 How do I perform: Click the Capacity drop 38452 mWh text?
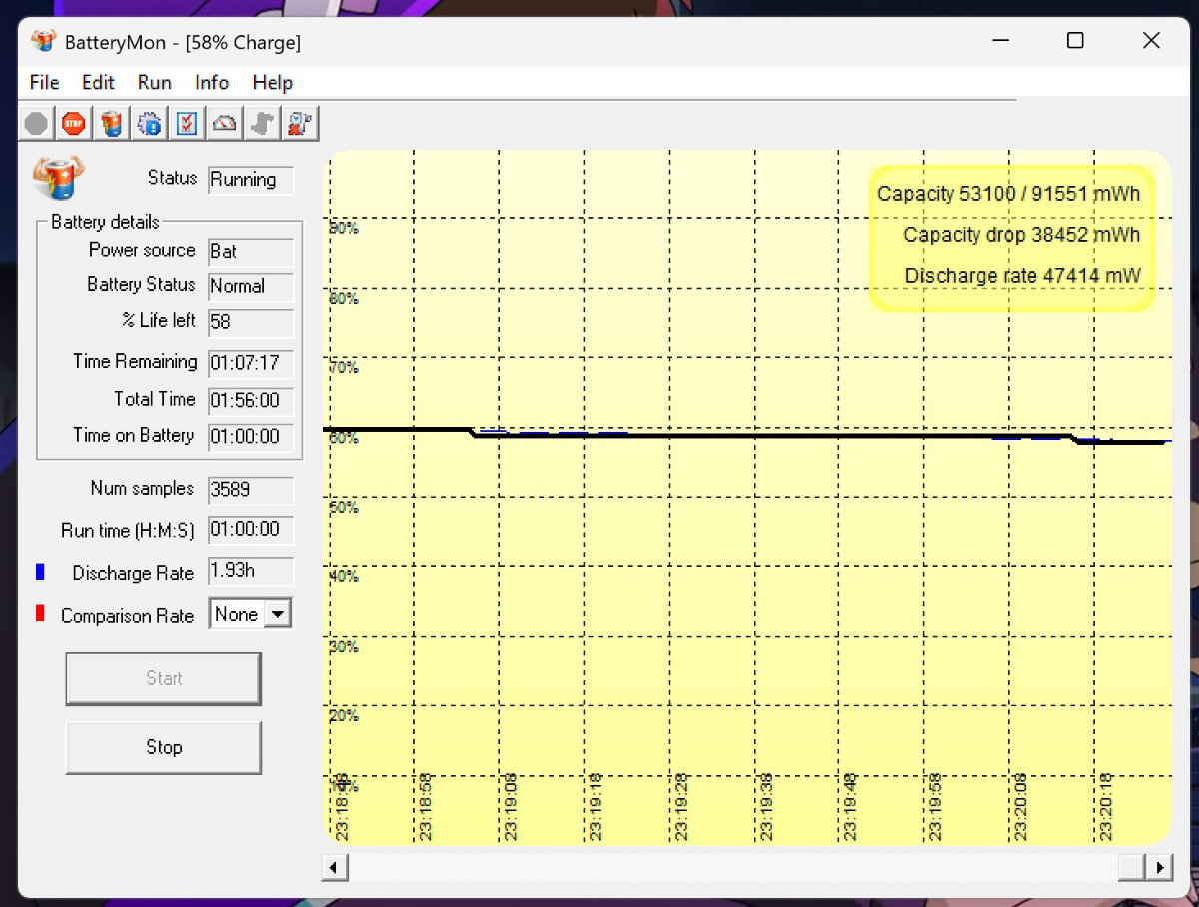coord(1022,235)
